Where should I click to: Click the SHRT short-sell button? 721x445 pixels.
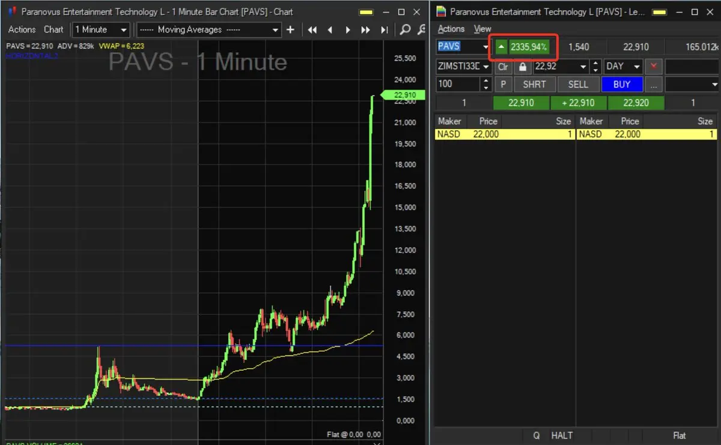(534, 85)
